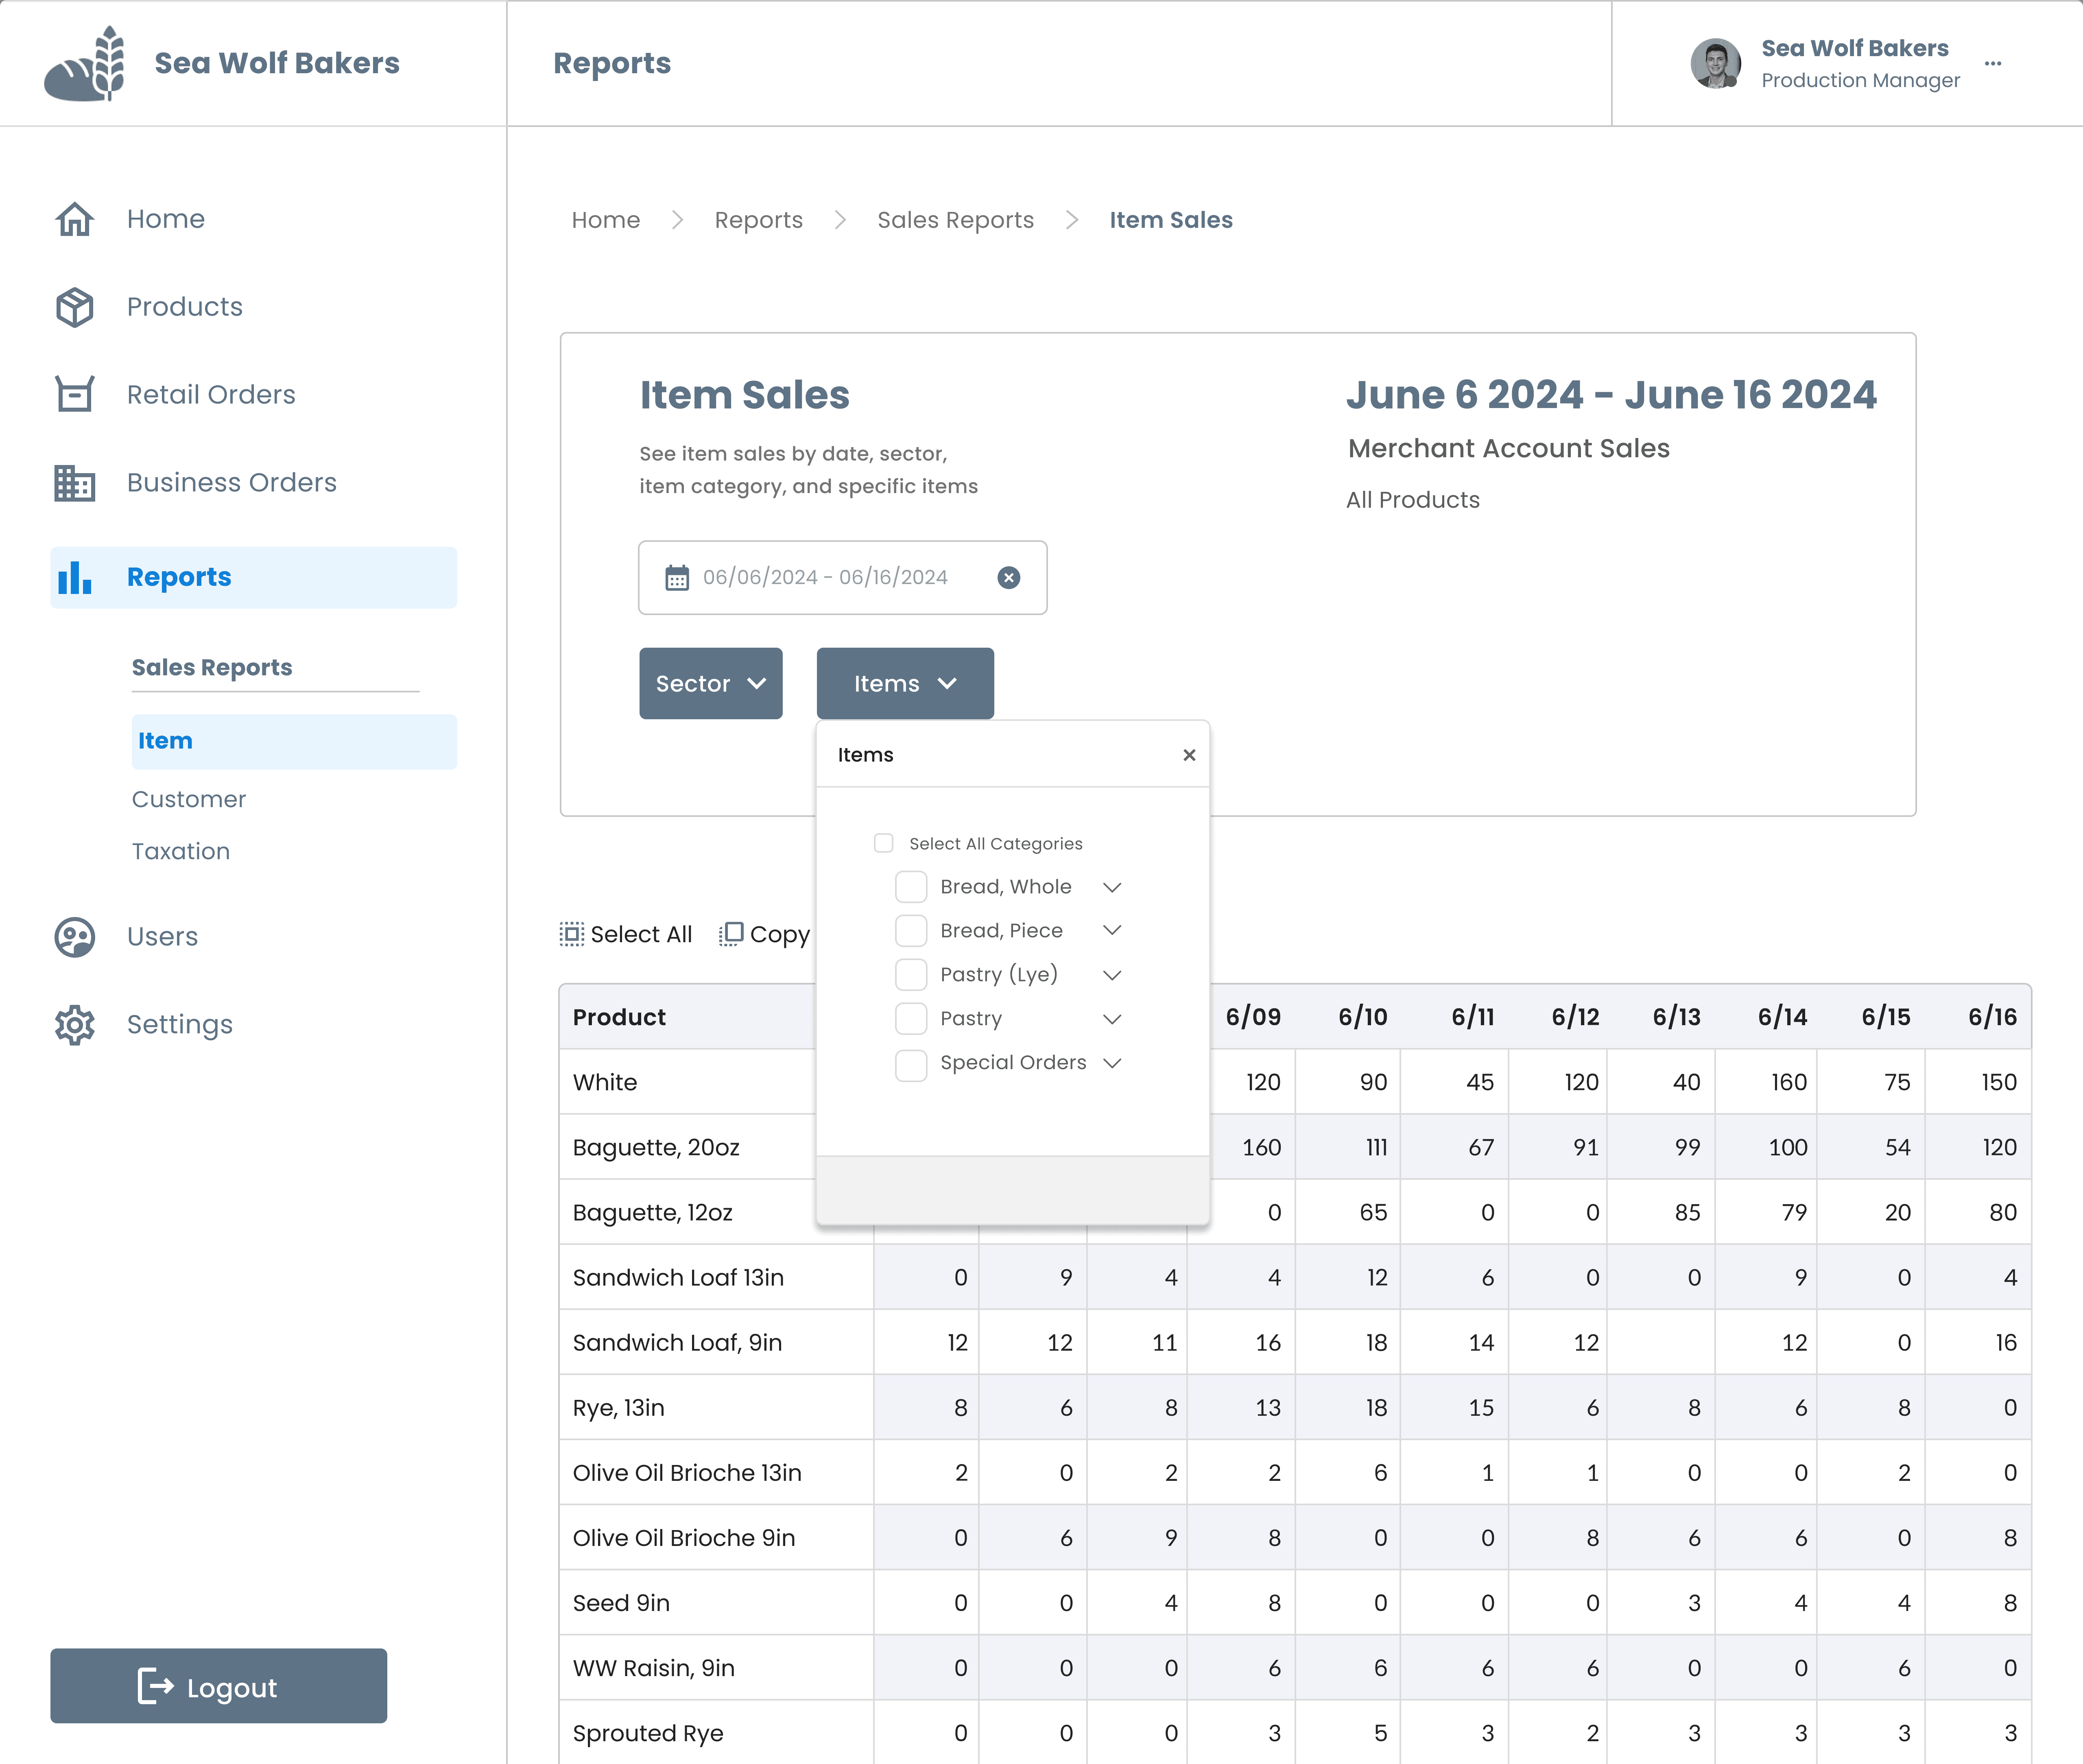Tick the Pastry (Lye) checkbox

[911, 975]
